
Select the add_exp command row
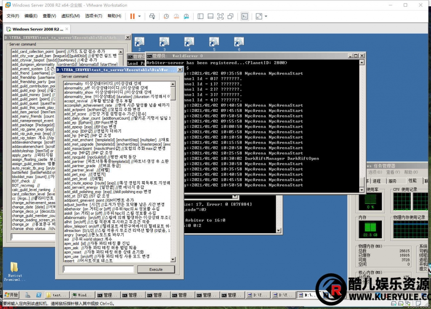coord(117,131)
